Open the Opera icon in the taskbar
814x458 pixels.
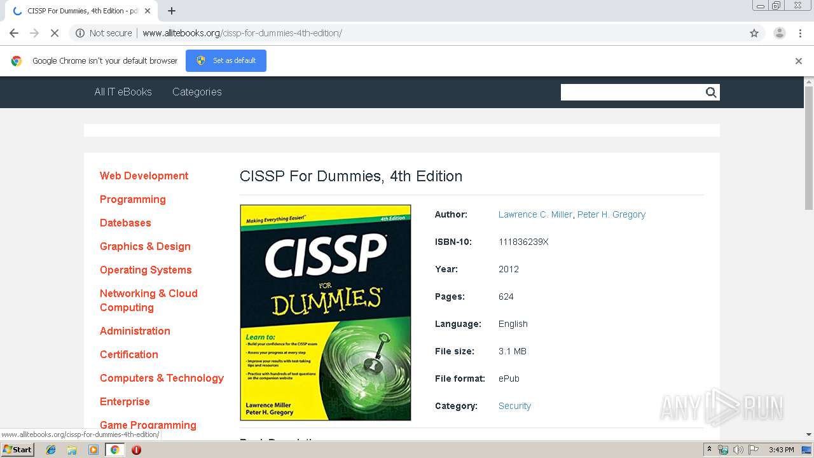pyautogui.click(x=136, y=450)
